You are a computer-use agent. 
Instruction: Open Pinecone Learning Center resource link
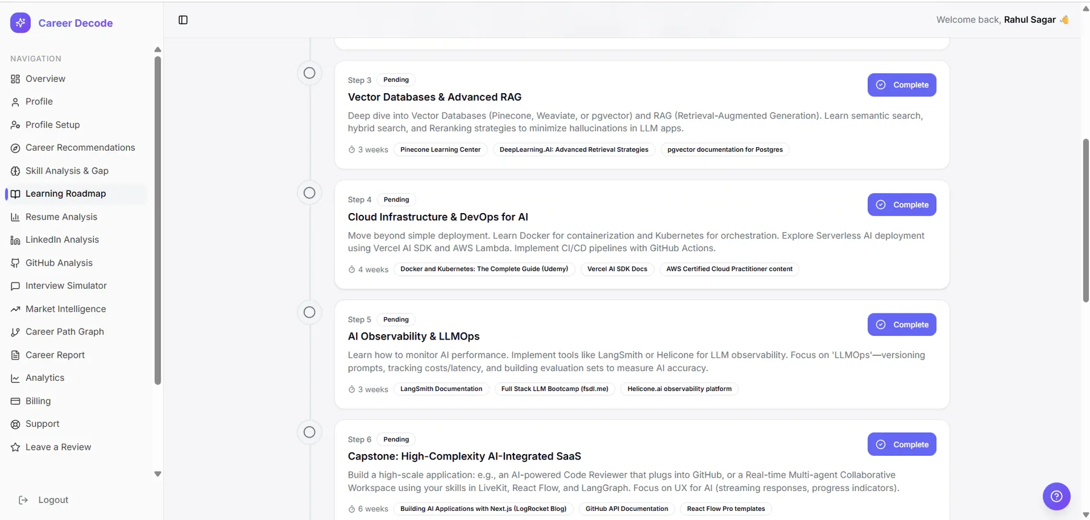(440, 150)
